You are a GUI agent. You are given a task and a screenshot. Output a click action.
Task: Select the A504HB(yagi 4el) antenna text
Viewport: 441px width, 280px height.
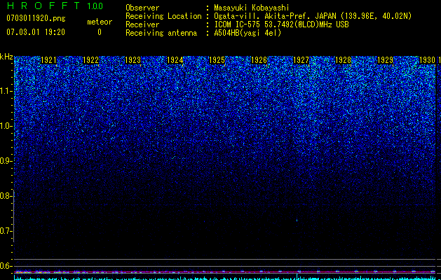247,33
